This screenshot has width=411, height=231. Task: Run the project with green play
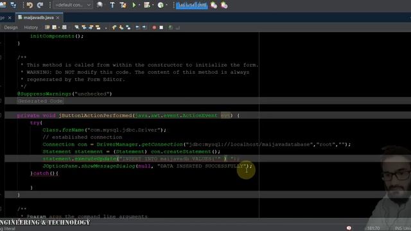coord(134,5)
